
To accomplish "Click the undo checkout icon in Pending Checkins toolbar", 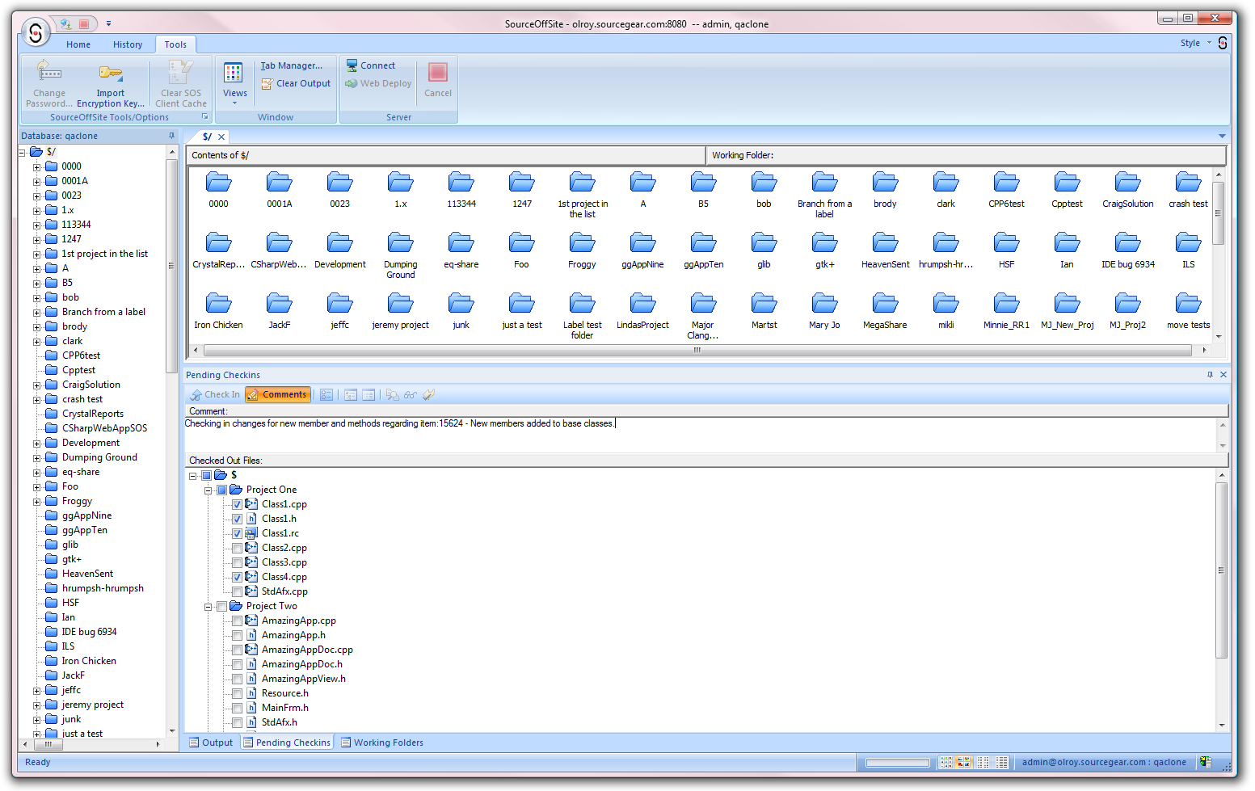I will tap(428, 394).
